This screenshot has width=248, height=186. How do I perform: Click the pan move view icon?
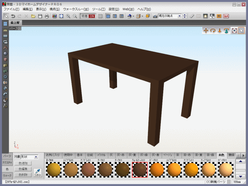tap(206, 31)
